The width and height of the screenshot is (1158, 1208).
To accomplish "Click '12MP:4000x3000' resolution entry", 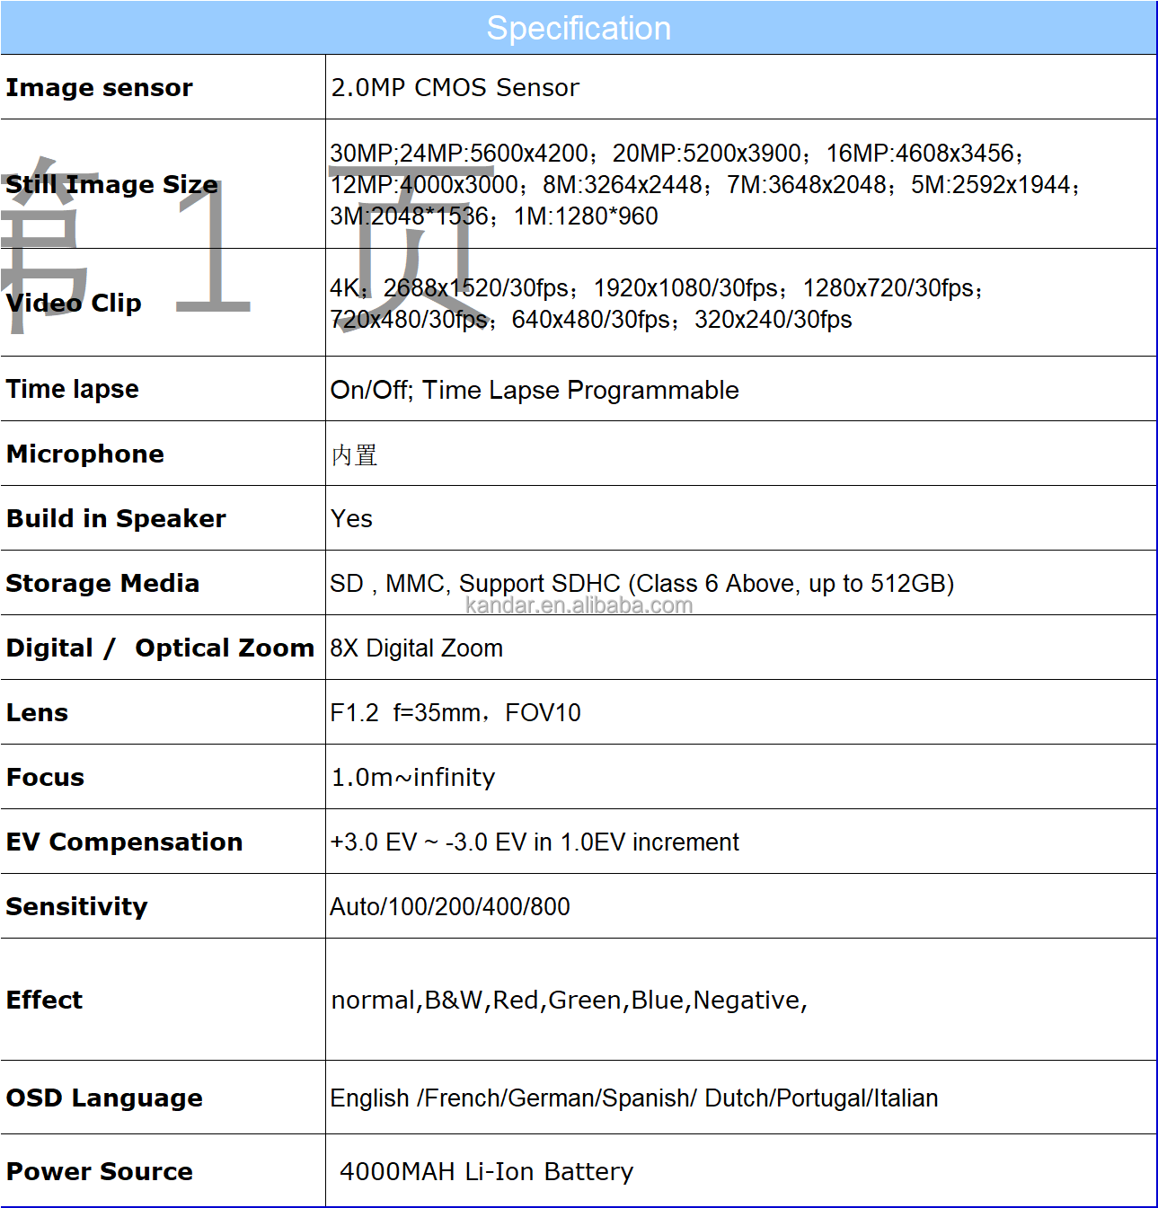I will point(424,184).
